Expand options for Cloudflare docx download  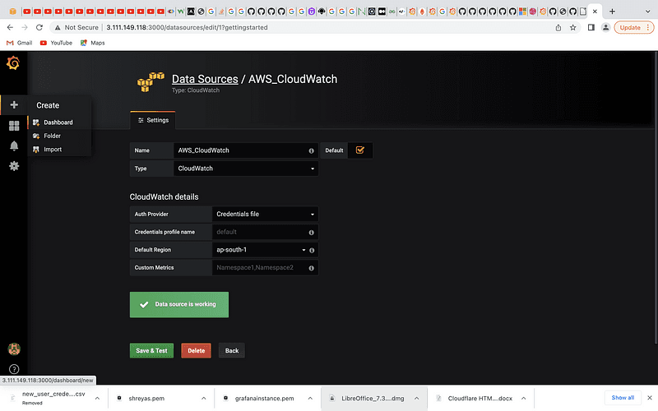click(x=523, y=398)
